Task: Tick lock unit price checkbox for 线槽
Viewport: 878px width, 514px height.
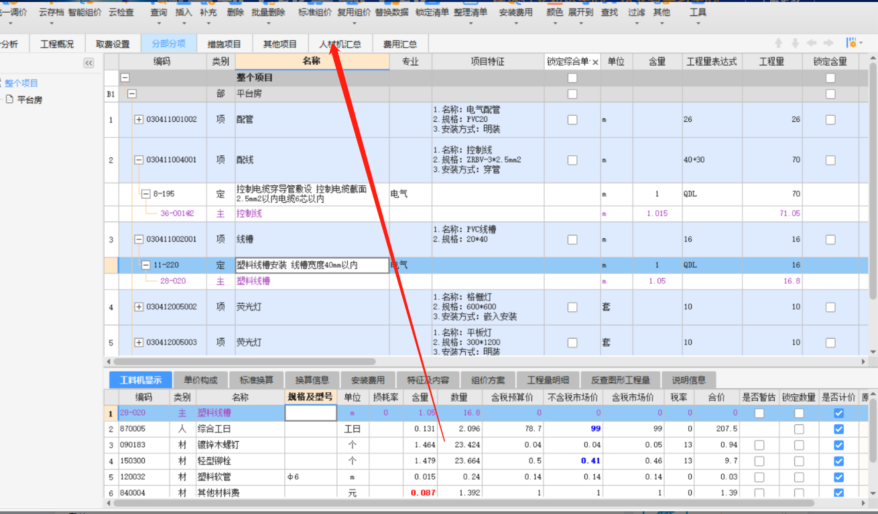Action: tap(572, 240)
